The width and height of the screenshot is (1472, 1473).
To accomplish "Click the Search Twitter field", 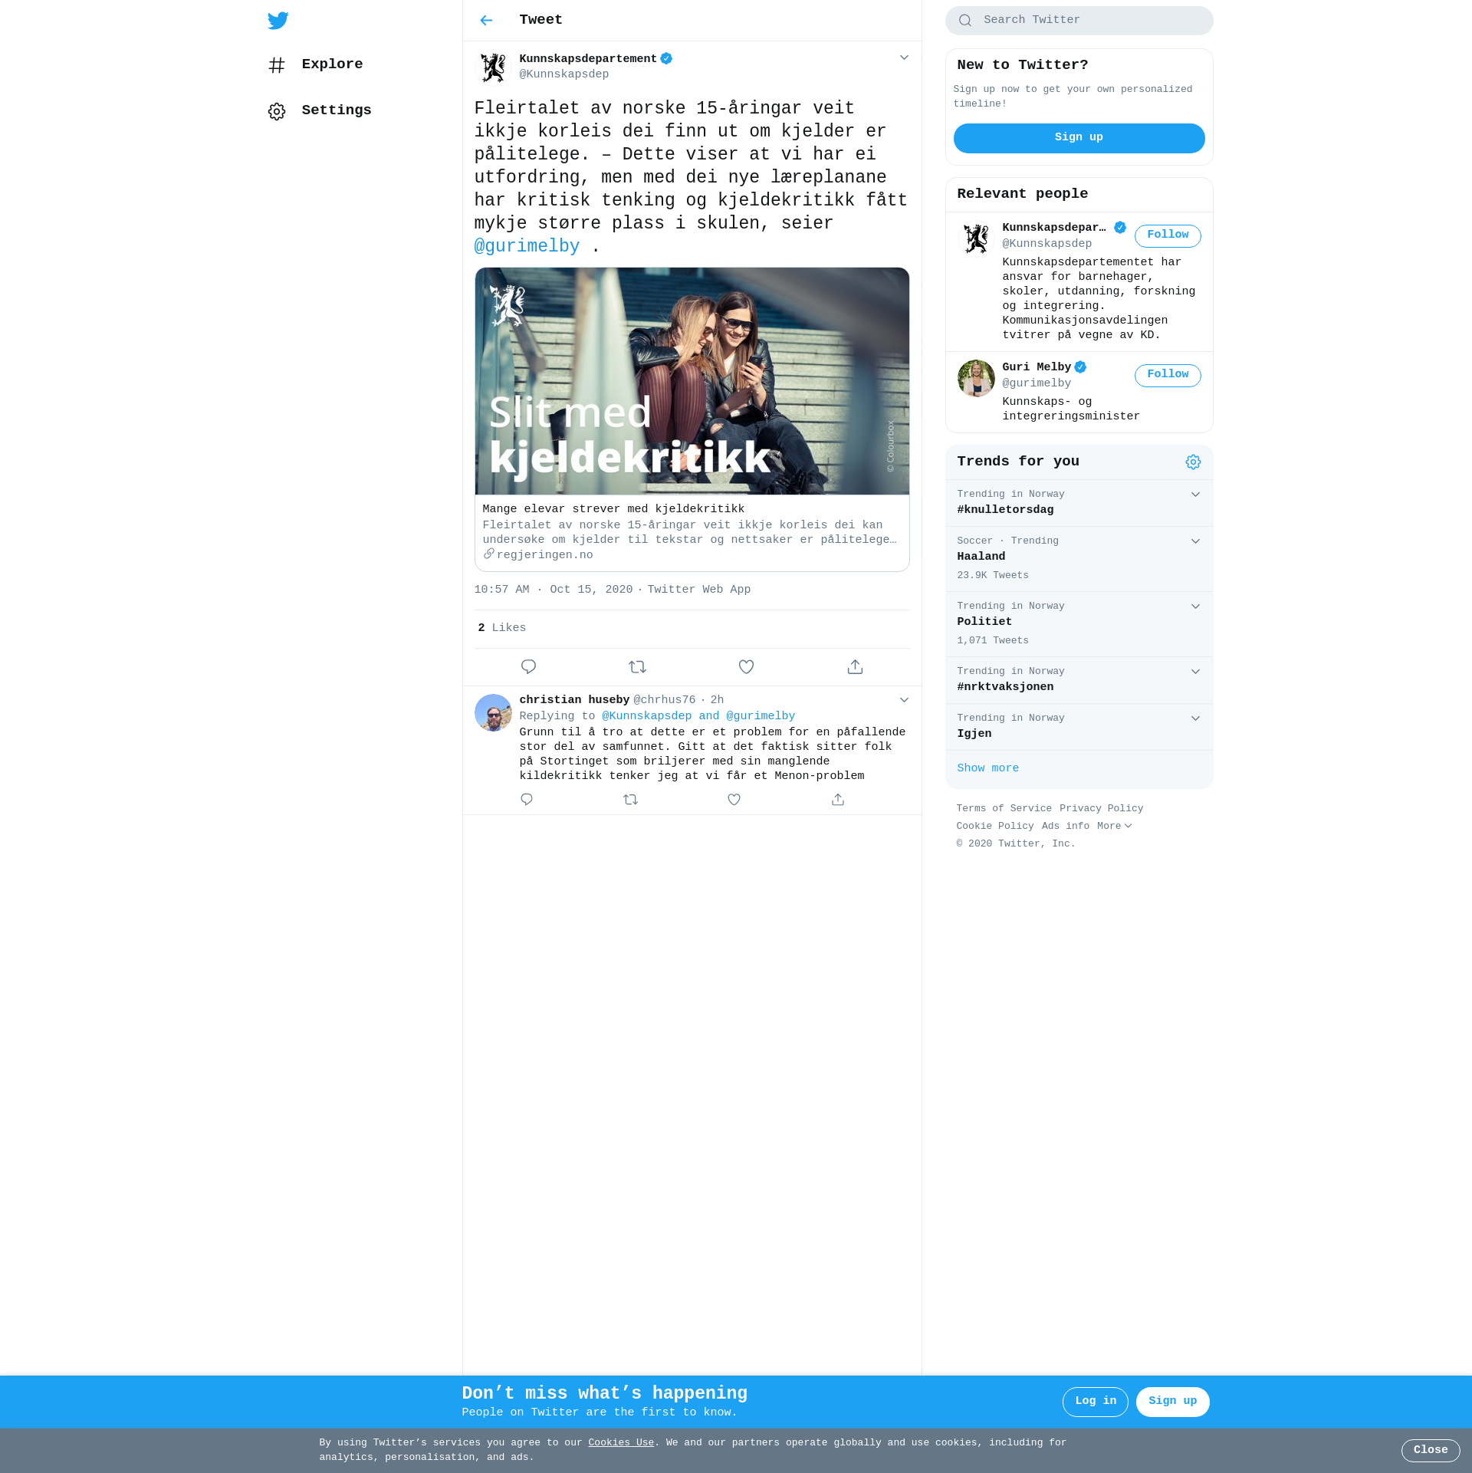I will coord(1079,21).
